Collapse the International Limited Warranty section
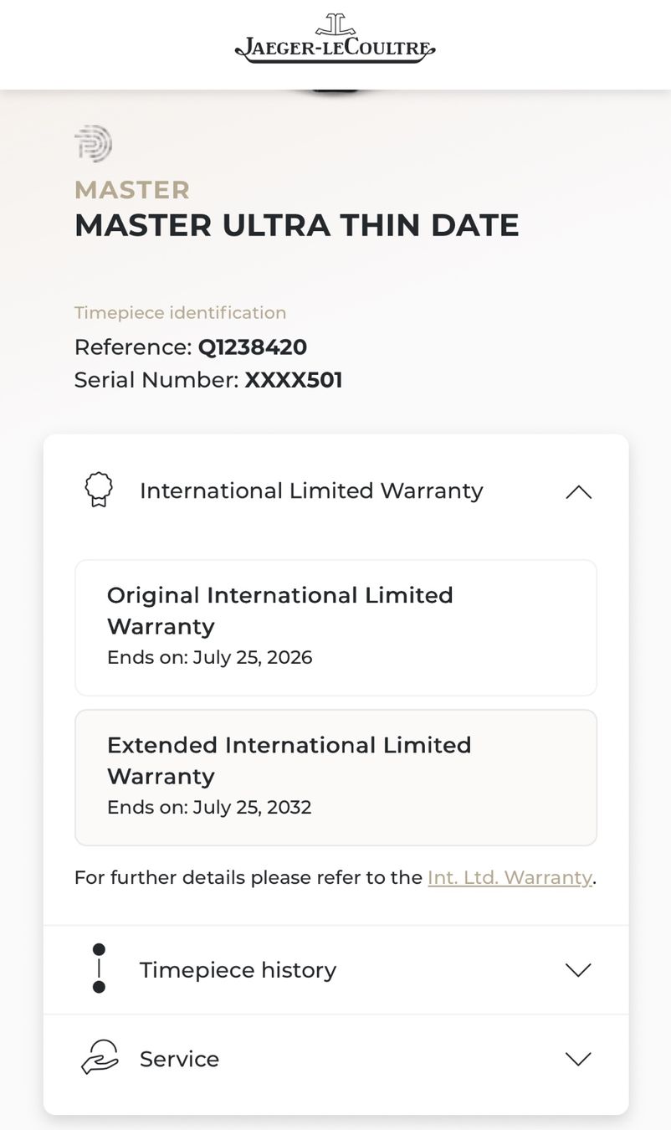Screen dimensions: 671x1130 coord(578,491)
